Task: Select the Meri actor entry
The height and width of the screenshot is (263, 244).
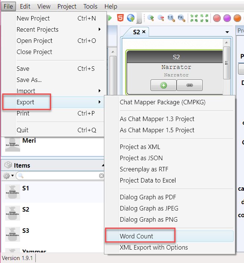Action: 53,144
